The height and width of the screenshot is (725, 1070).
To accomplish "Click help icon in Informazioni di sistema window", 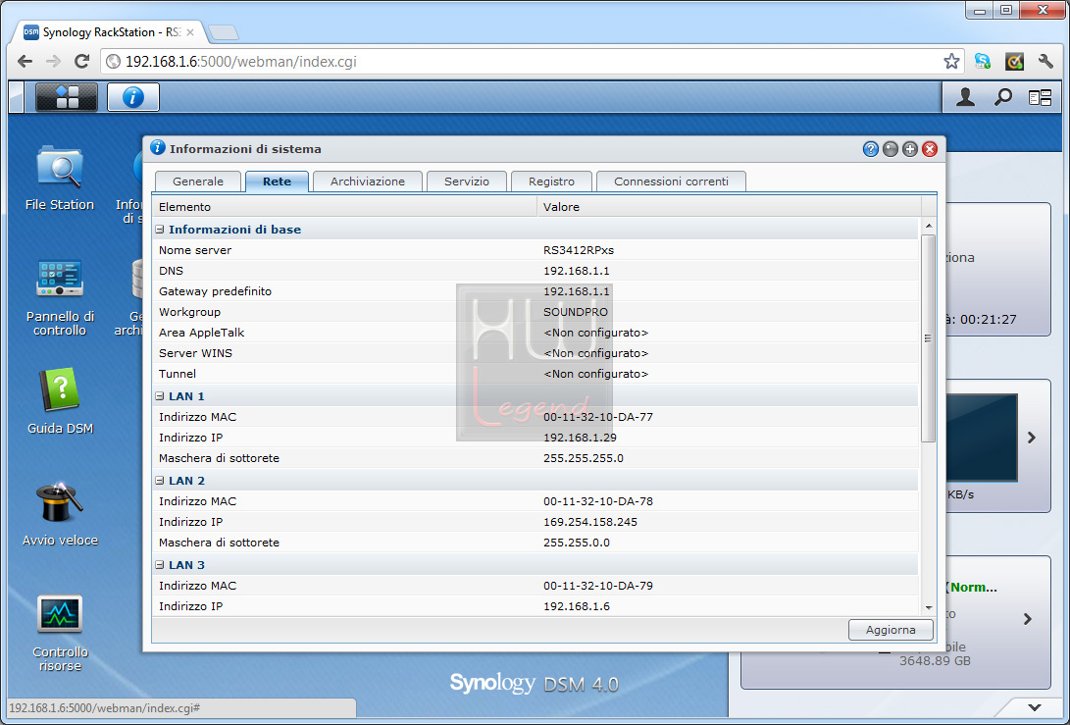I will coord(870,149).
